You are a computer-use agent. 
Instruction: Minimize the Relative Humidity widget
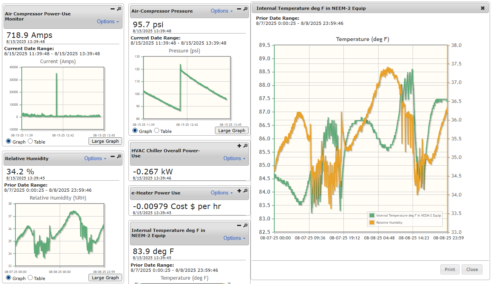113,156
